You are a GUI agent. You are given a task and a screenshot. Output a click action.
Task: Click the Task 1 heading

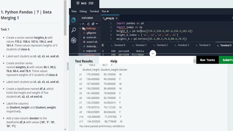[x=5, y=29]
